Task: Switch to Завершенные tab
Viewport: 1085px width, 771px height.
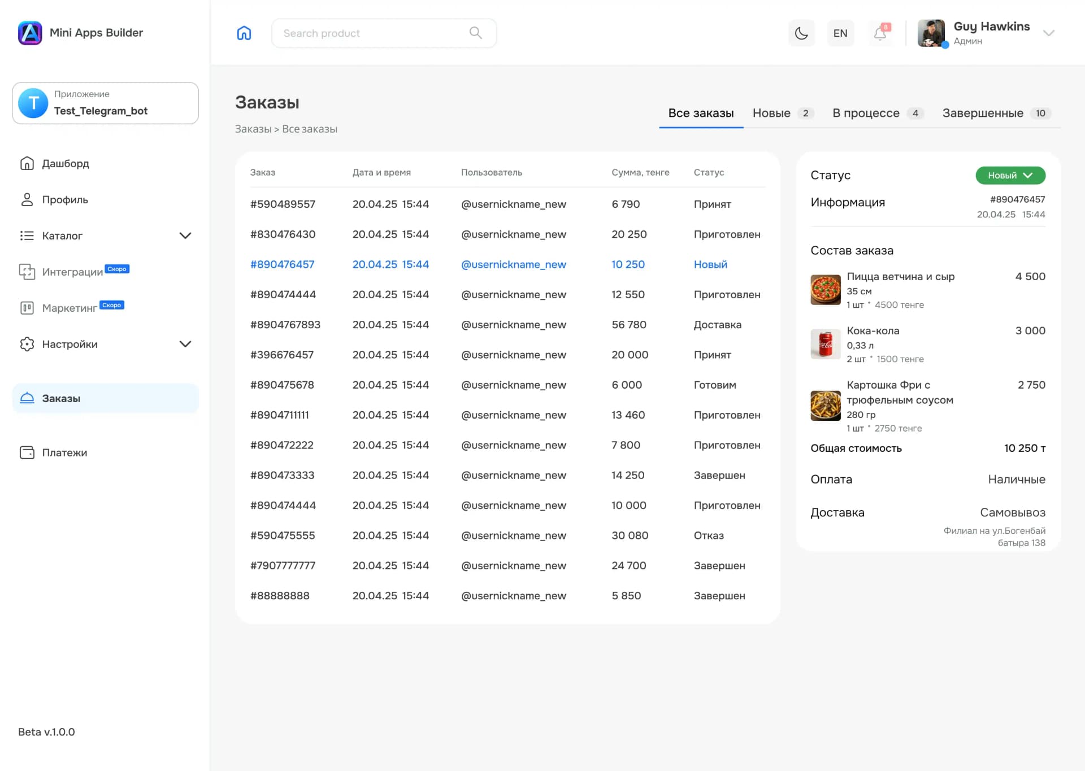Action: click(982, 113)
